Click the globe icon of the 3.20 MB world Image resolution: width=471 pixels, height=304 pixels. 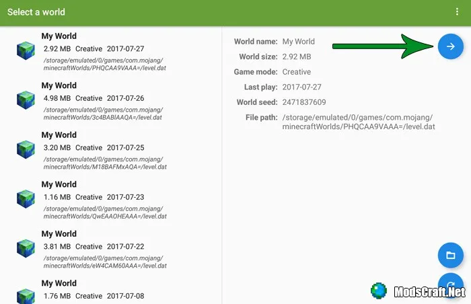[x=26, y=149]
